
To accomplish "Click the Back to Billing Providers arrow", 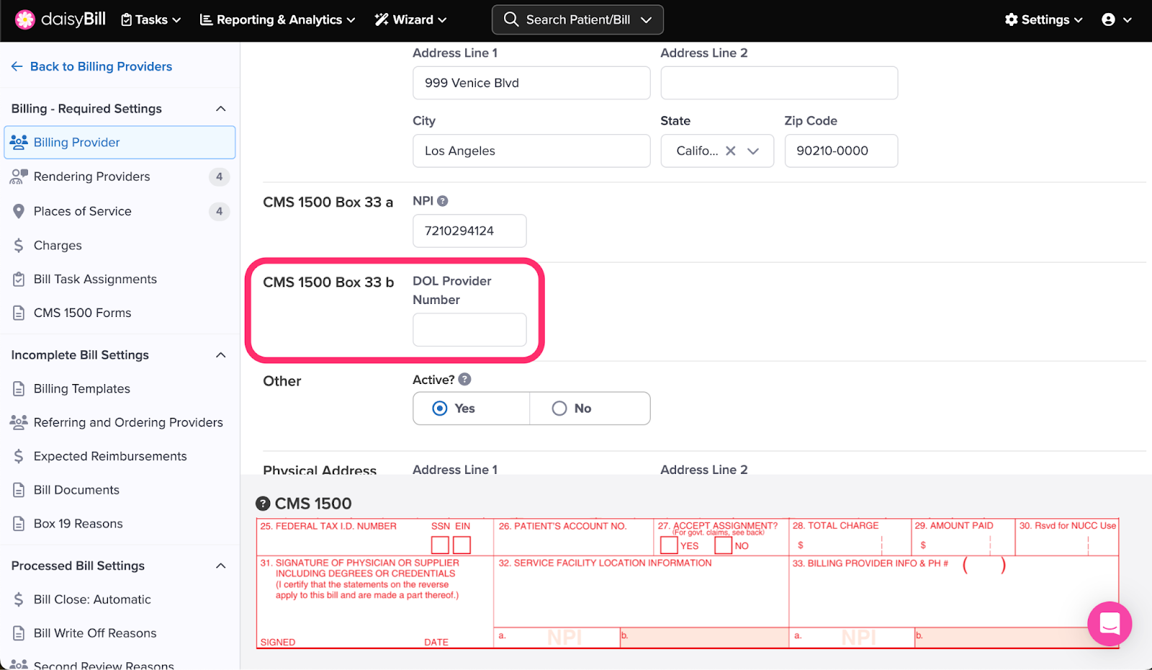I will coord(17,66).
